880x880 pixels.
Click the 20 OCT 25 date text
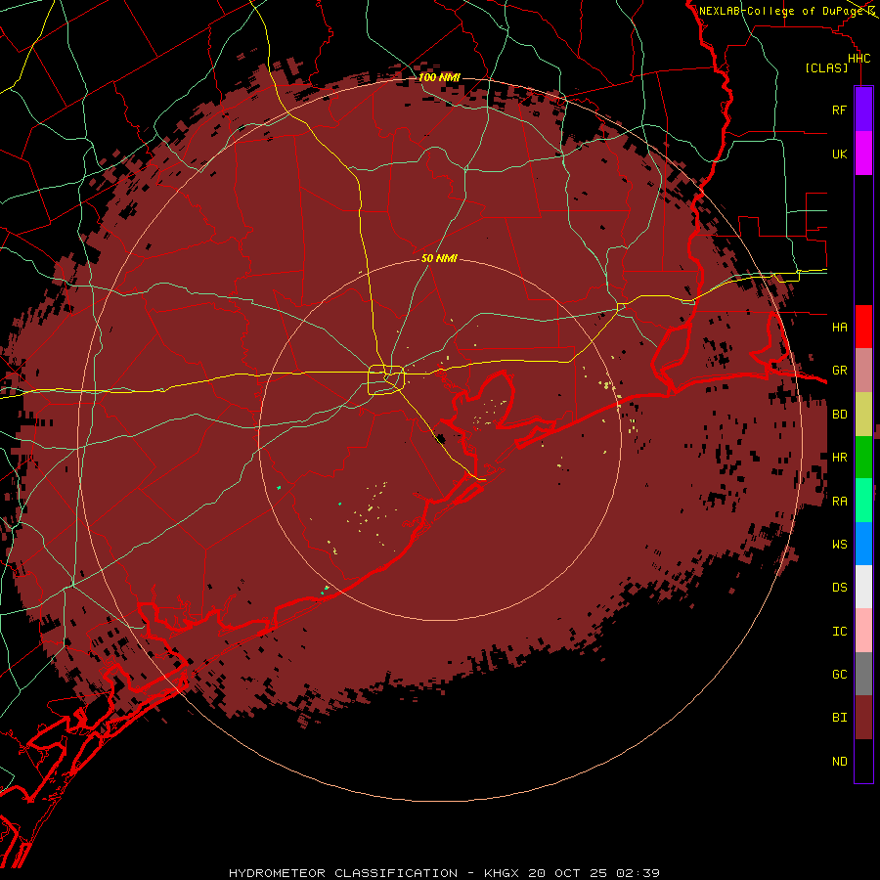[568, 873]
